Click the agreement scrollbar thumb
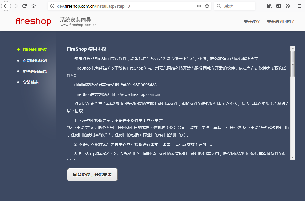The width and height of the screenshot is (305, 201). tap(292, 64)
